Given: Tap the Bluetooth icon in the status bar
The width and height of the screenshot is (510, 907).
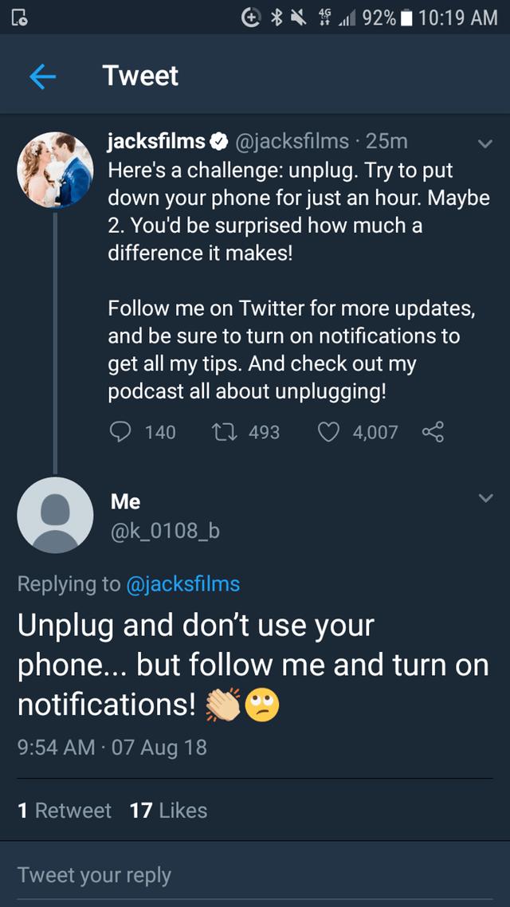Looking at the screenshot, I should 278,18.
